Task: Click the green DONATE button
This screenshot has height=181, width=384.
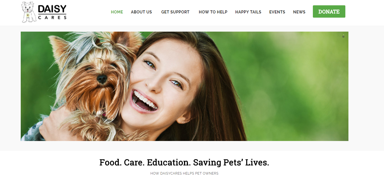Action: (x=329, y=11)
